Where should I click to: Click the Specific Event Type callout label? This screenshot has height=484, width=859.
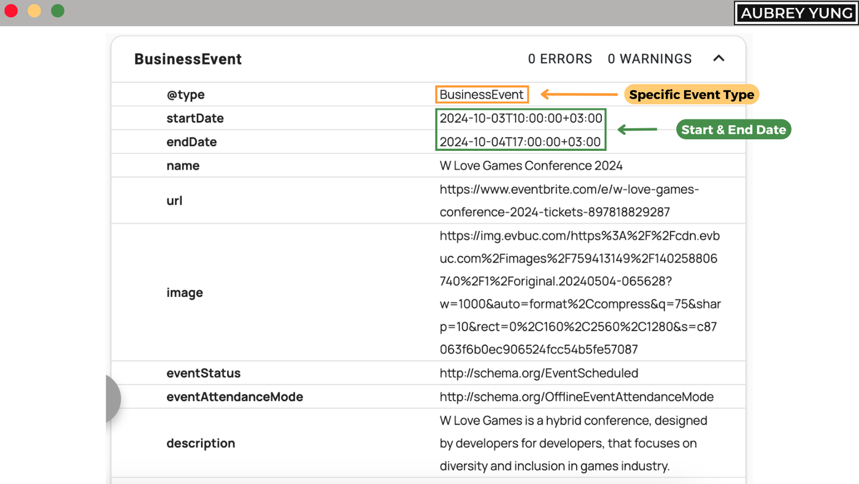pos(691,94)
